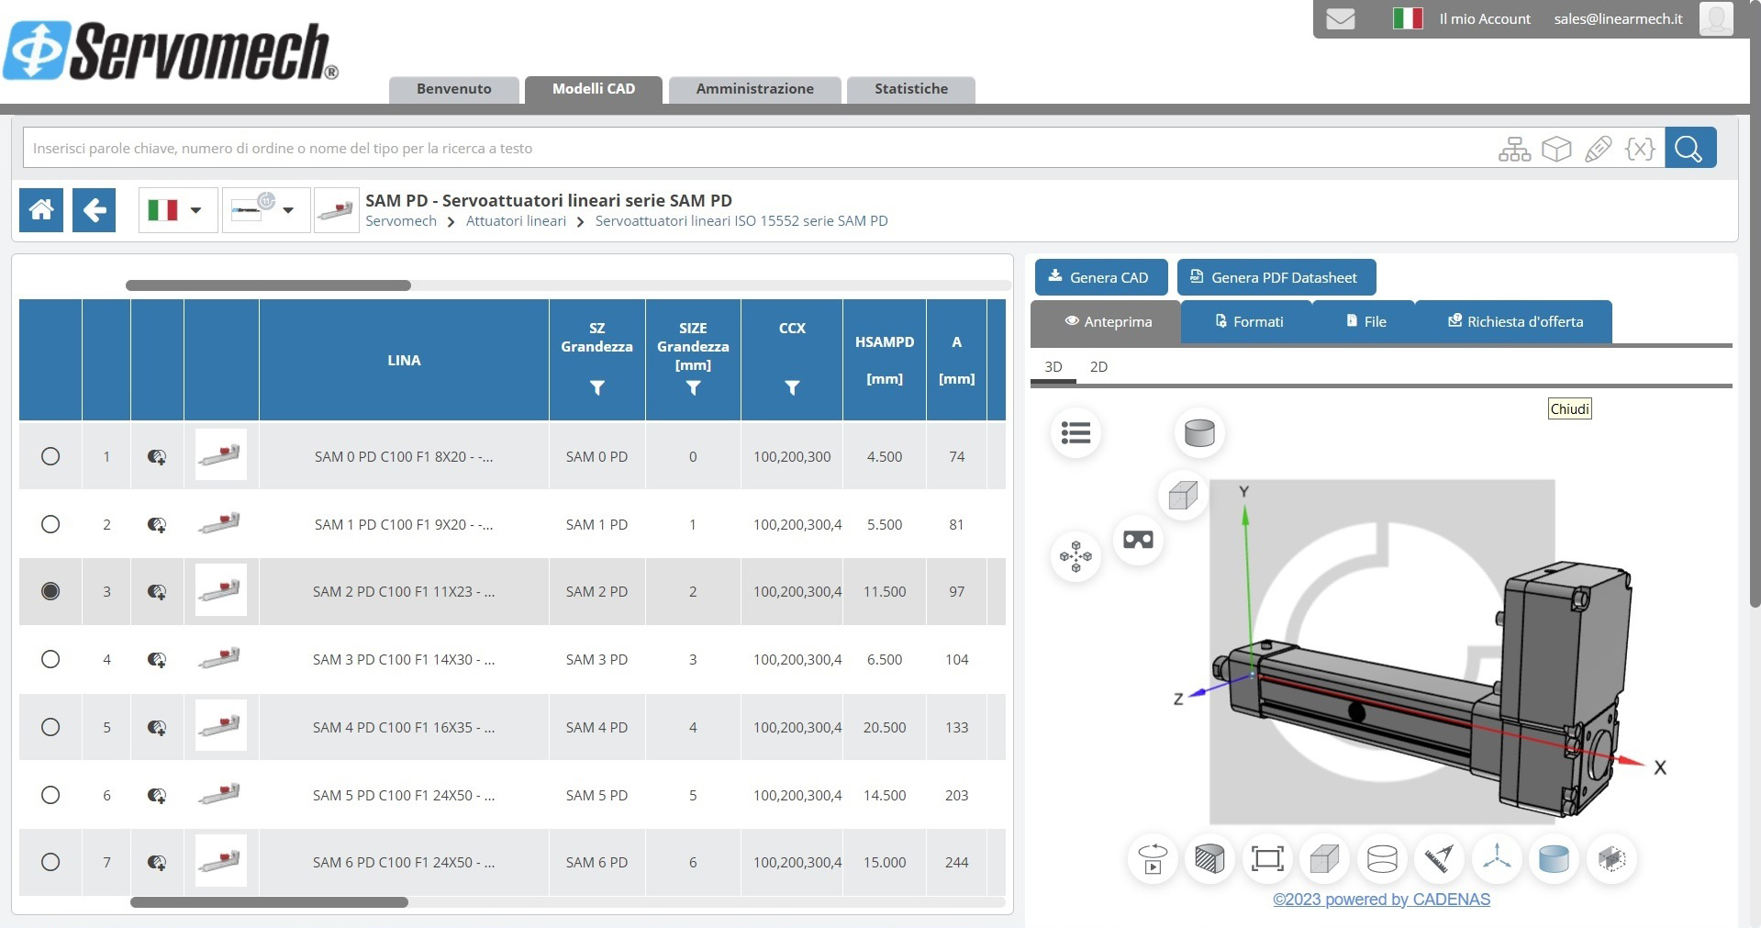
Task: Toggle the dashed-box cube viewer icon
Action: 1611,859
